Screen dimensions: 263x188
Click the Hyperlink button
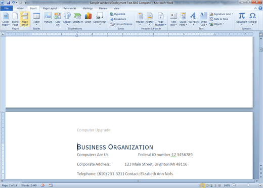point(118,14)
